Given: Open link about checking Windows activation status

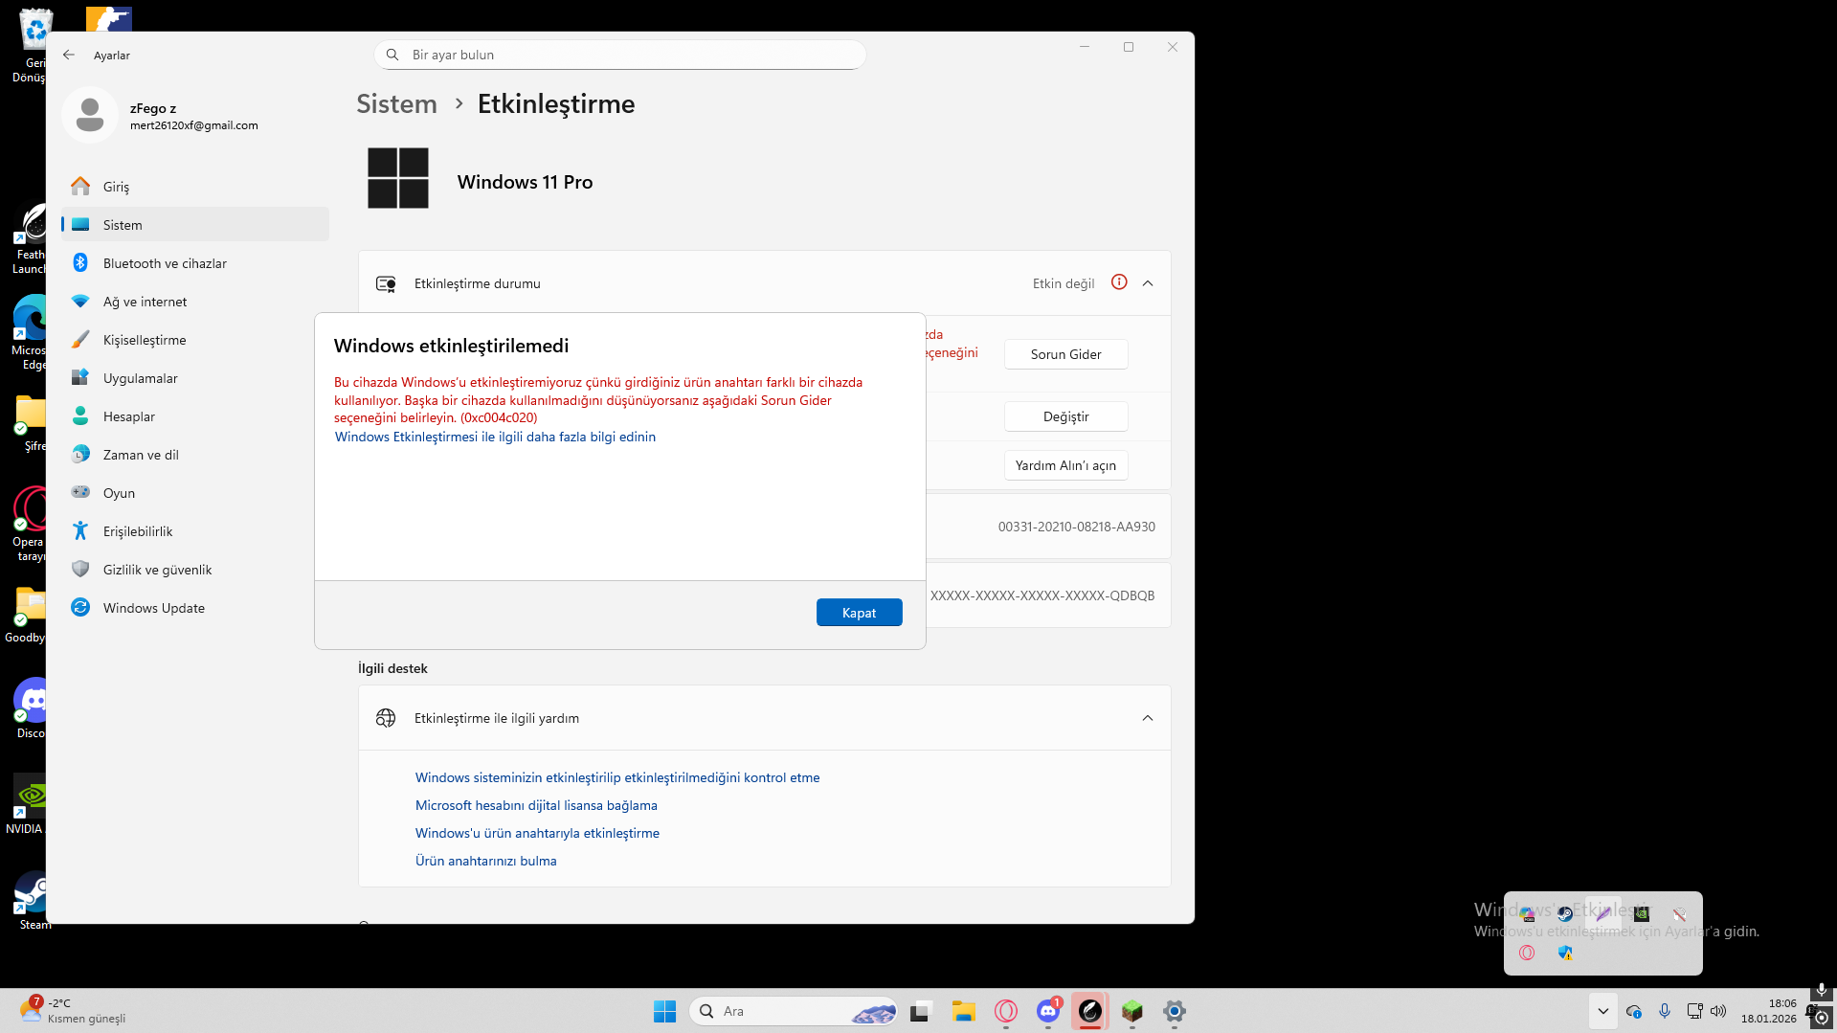Looking at the screenshot, I should coord(617,777).
